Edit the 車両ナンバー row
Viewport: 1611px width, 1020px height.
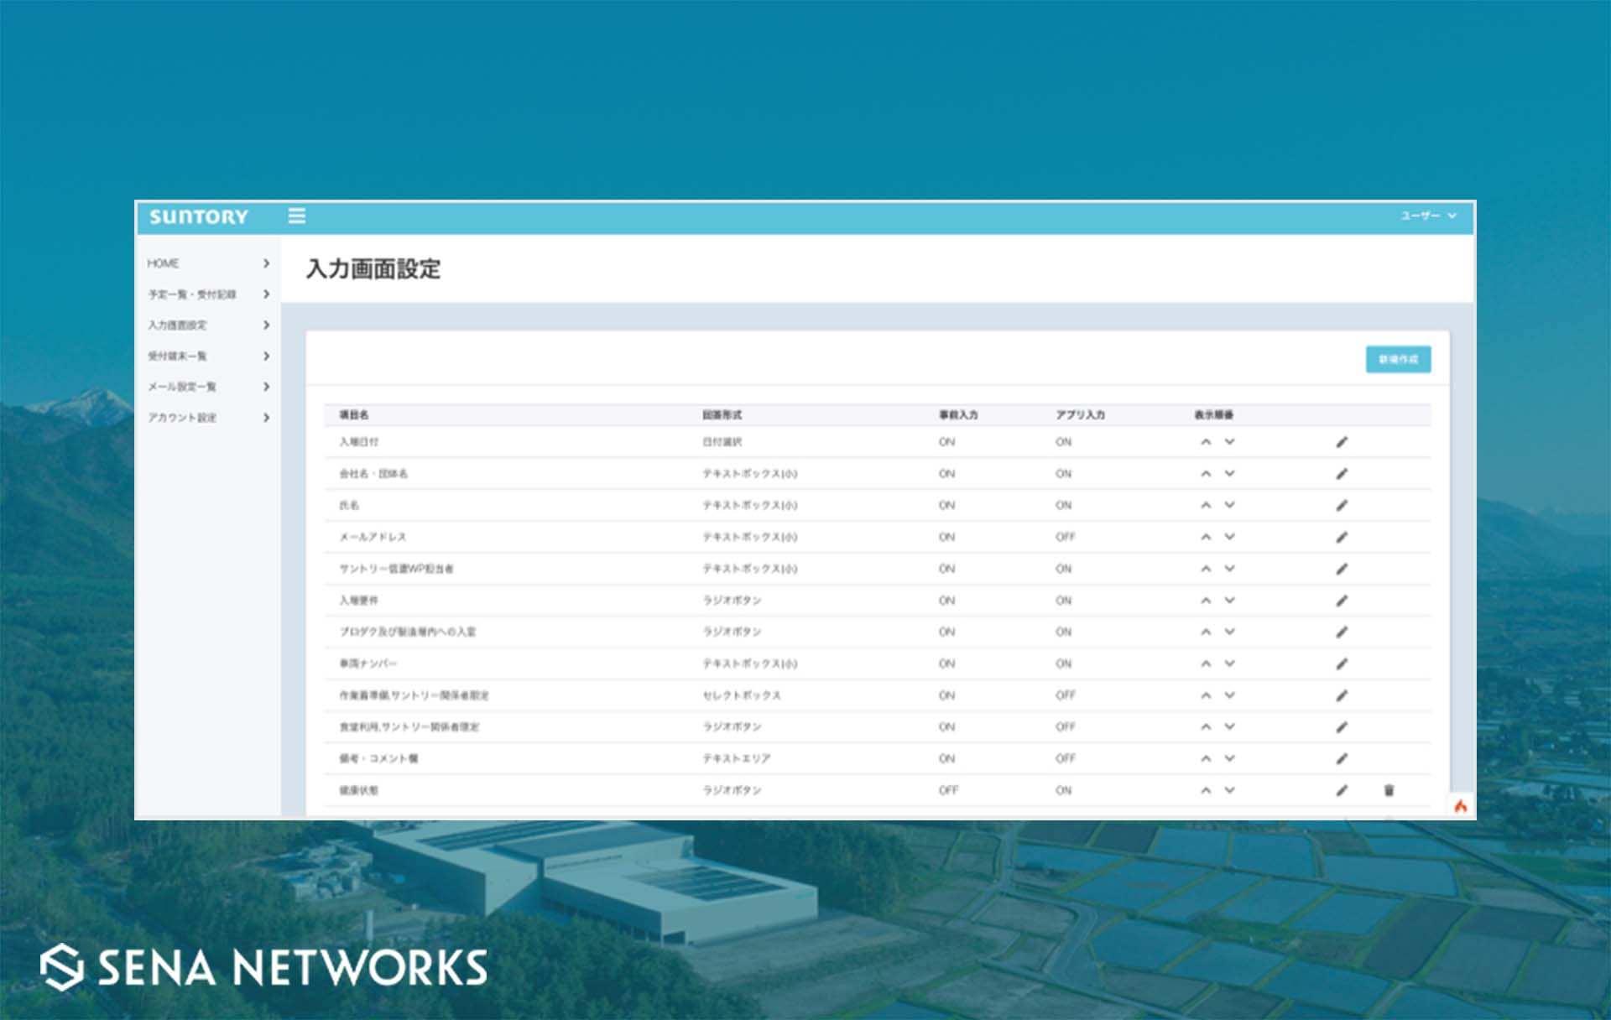click(1342, 664)
